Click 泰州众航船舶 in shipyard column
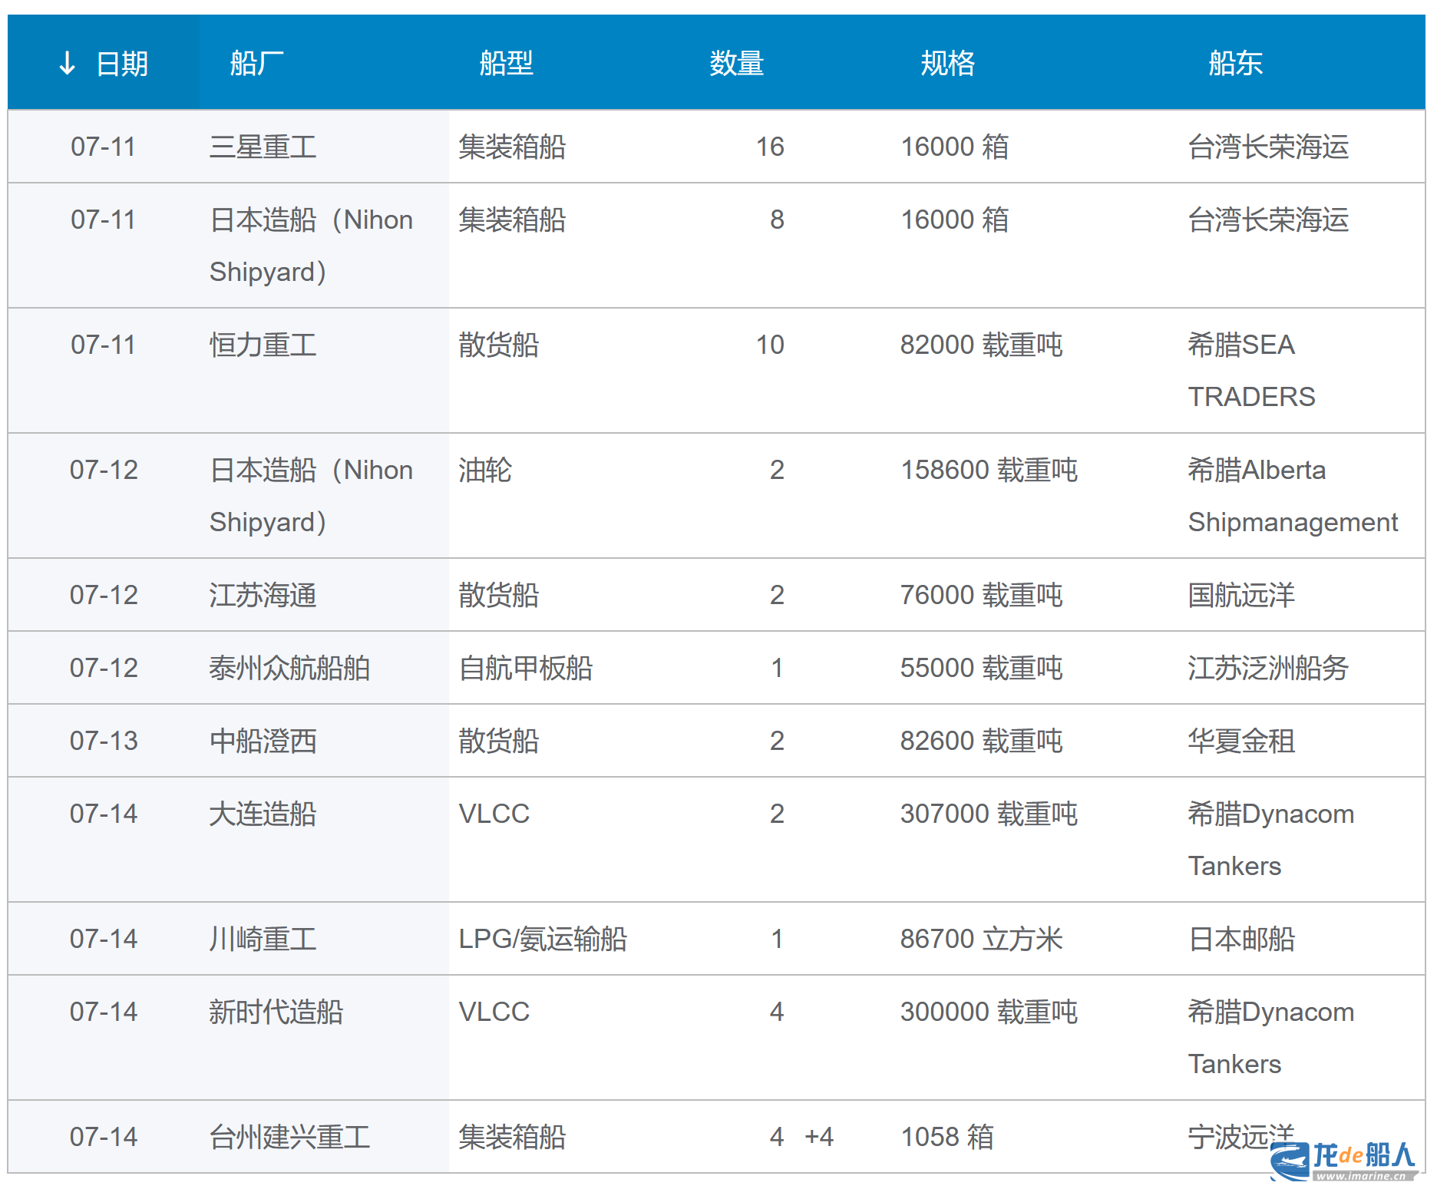This screenshot has height=1199, width=1437. point(289,668)
